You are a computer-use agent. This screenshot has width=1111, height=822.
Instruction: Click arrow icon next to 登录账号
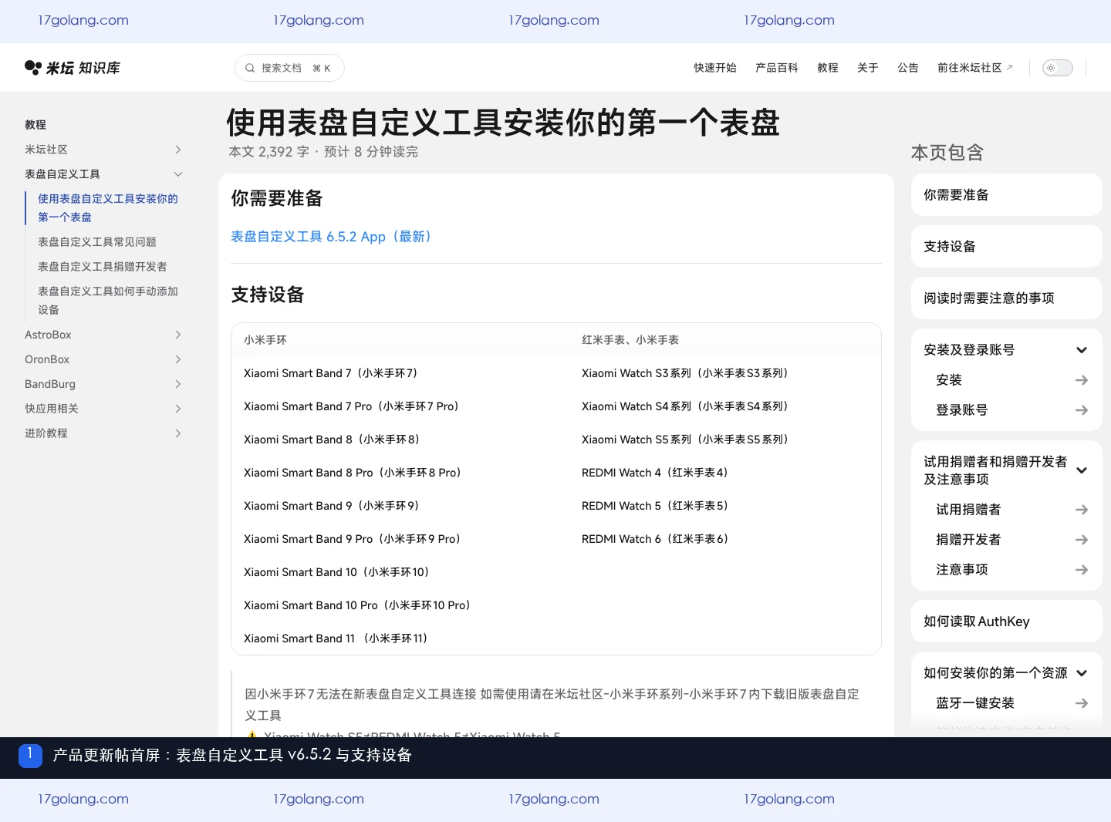tap(1082, 410)
